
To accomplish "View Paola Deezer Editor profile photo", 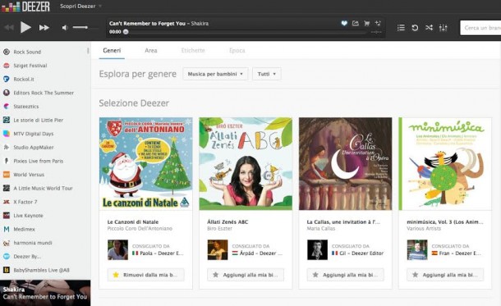I will click(x=117, y=250).
